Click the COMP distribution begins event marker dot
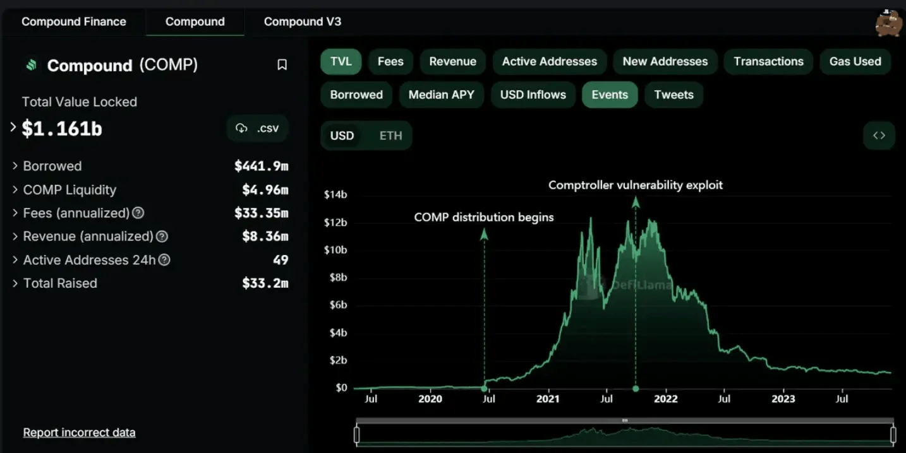 tap(485, 389)
